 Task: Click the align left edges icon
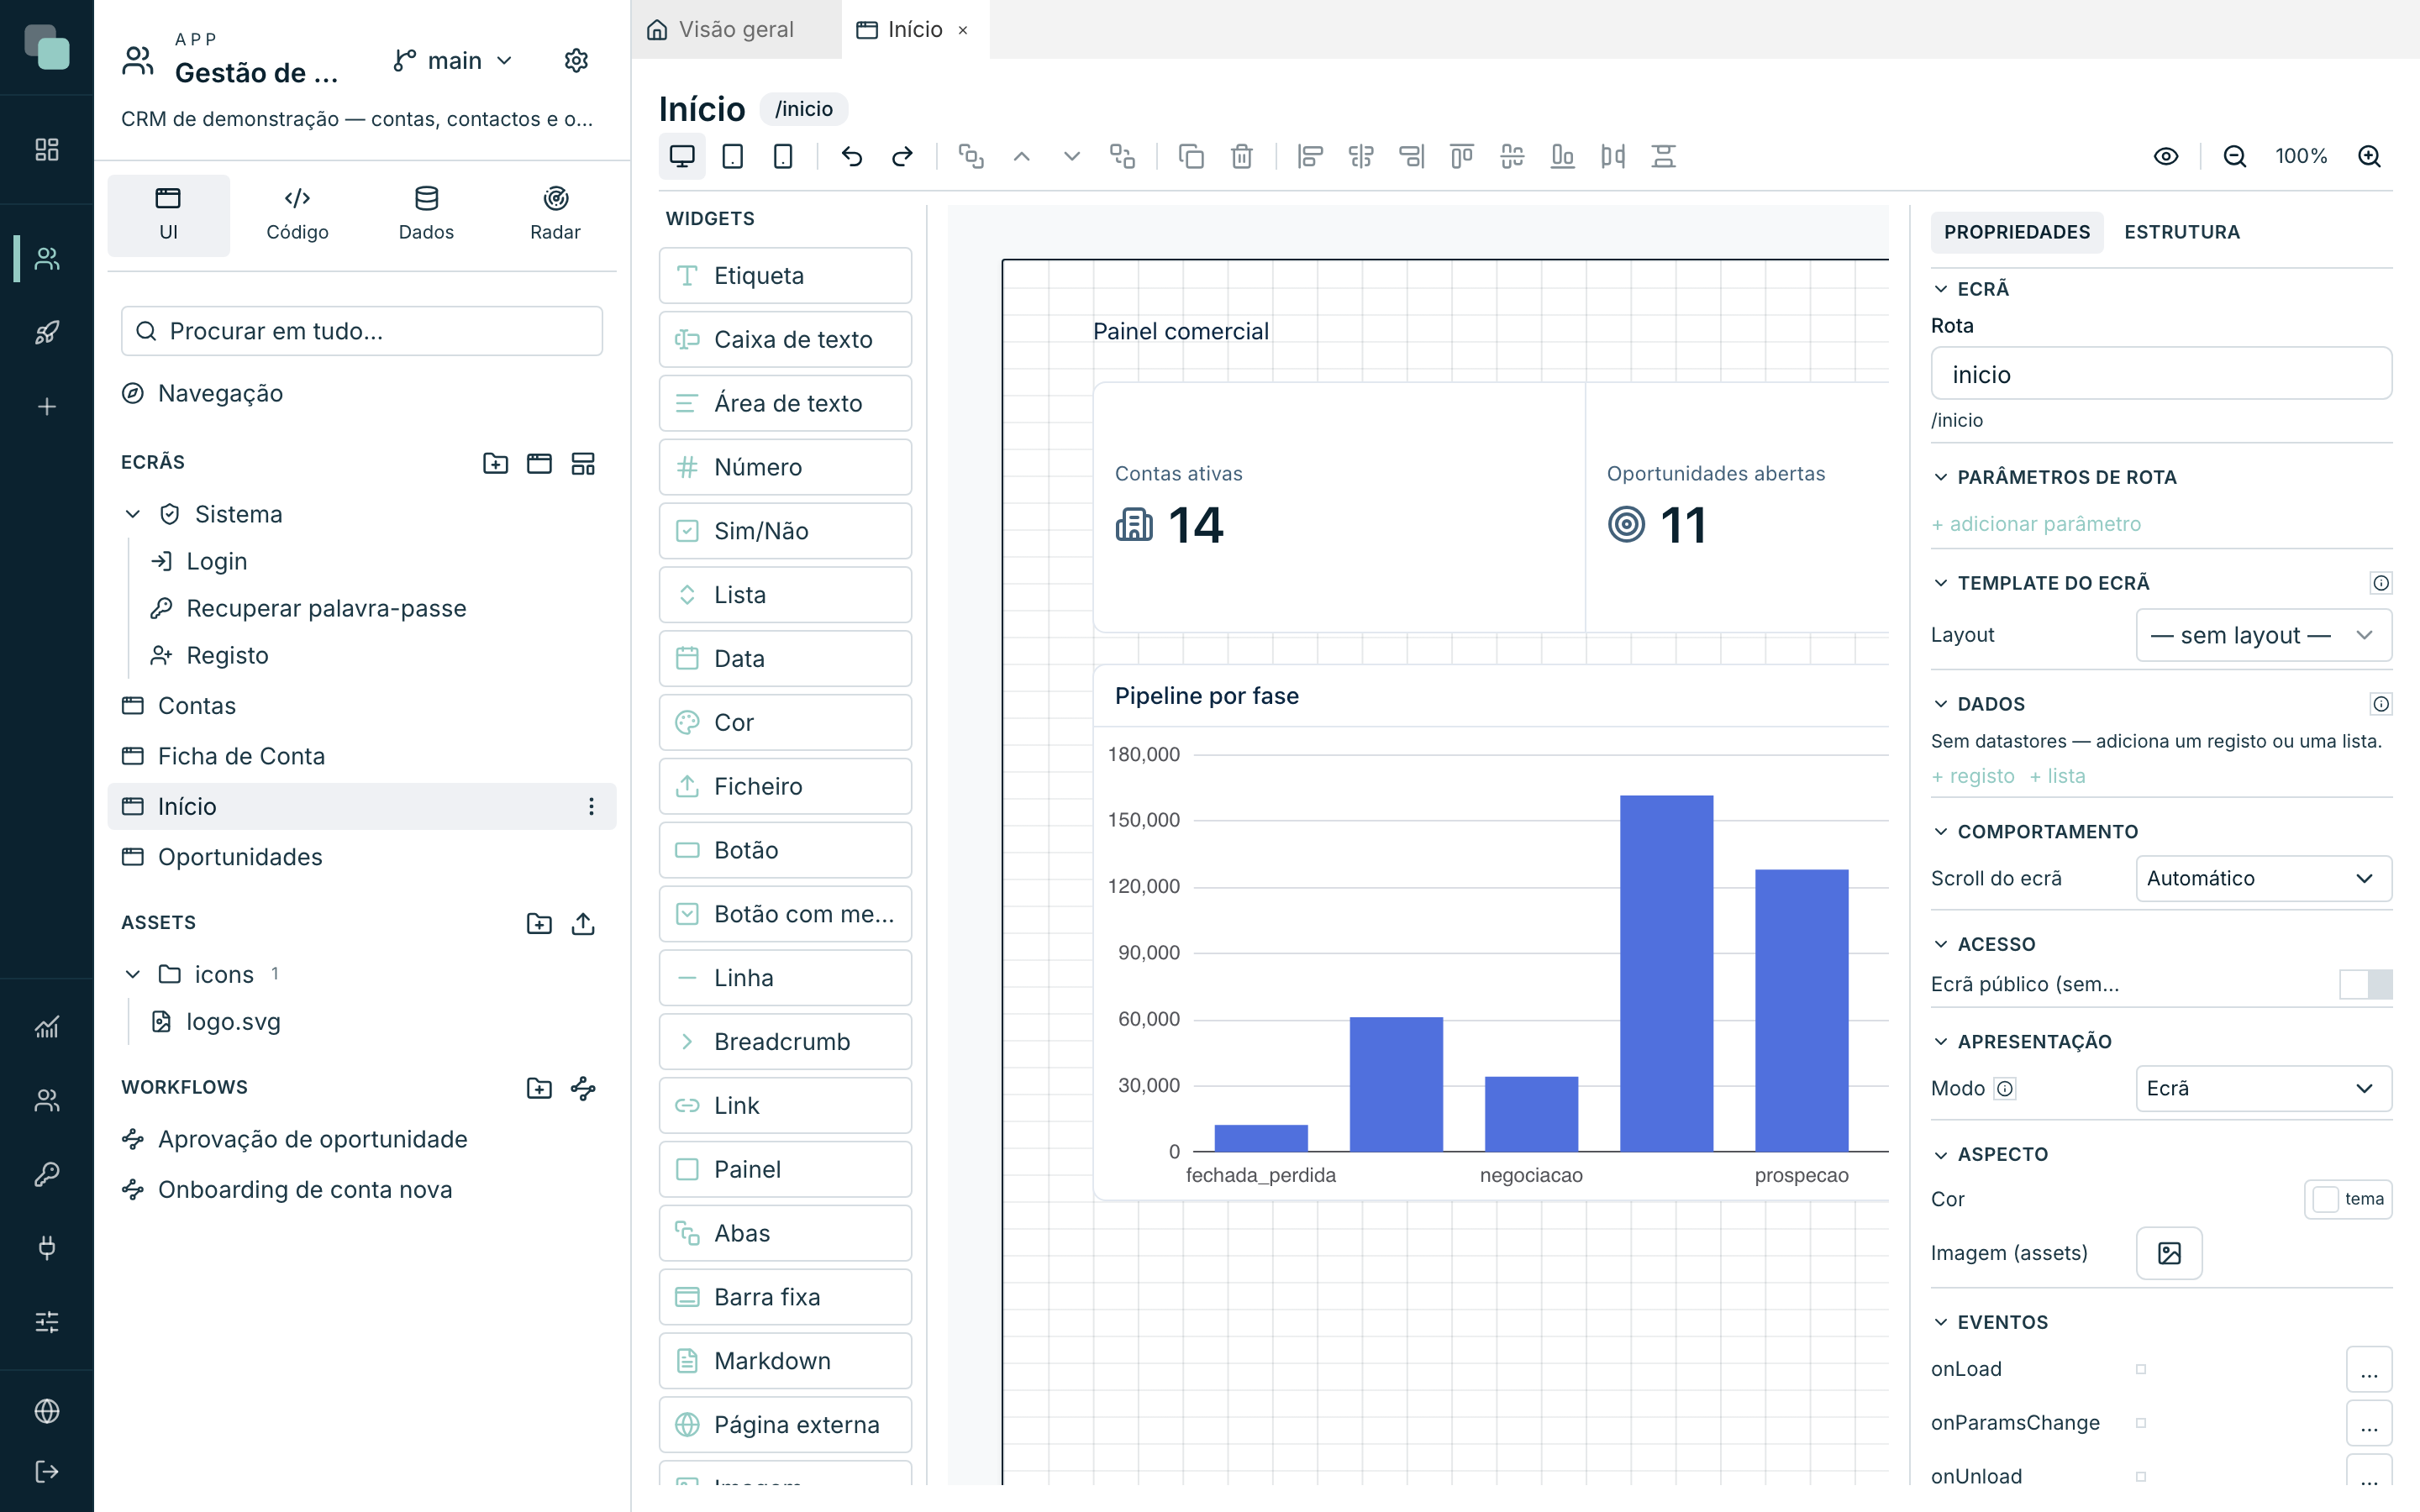(1310, 156)
